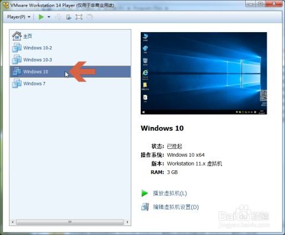Click the Send Ctrl+Alt+Del toolbar icon
The width and height of the screenshot is (285, 235).
58,17
